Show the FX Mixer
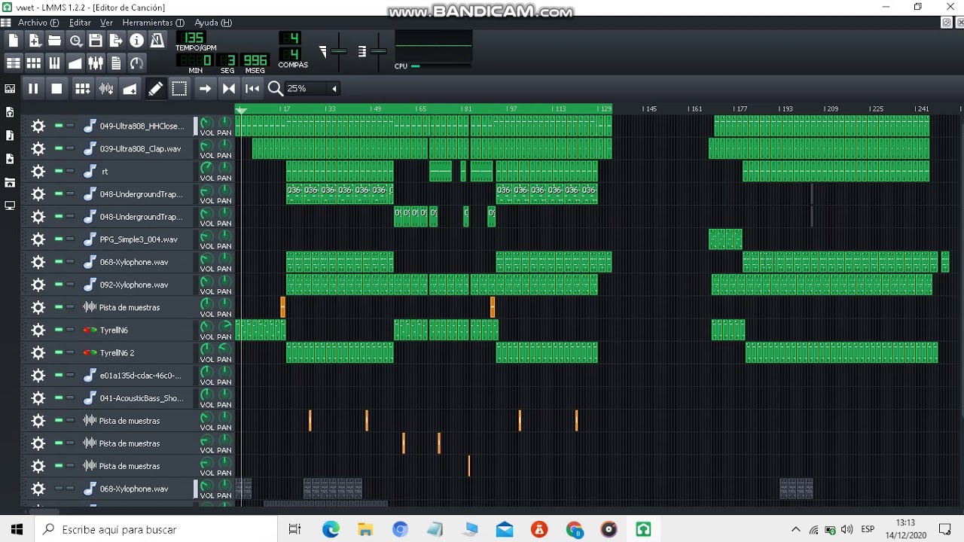This screenshot has height=542, width=964. coord(96,63)
